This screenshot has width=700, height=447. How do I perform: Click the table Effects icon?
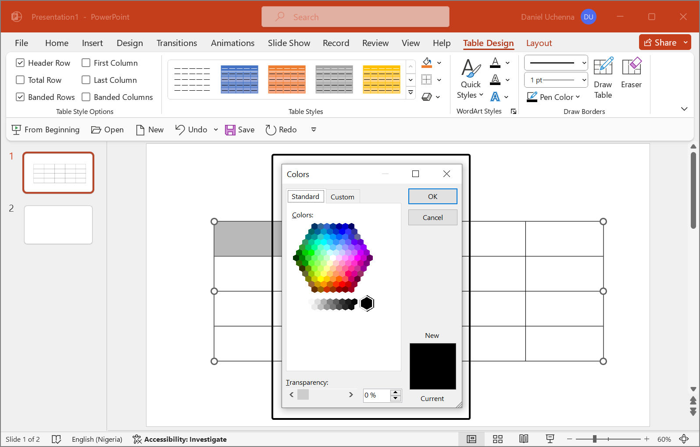click(x=427, y=97)
